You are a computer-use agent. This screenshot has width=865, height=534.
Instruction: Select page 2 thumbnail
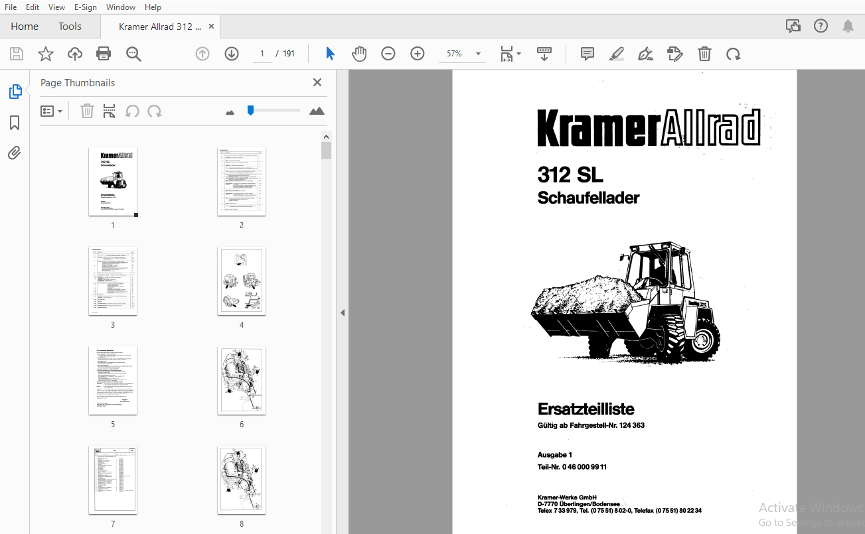242,182
